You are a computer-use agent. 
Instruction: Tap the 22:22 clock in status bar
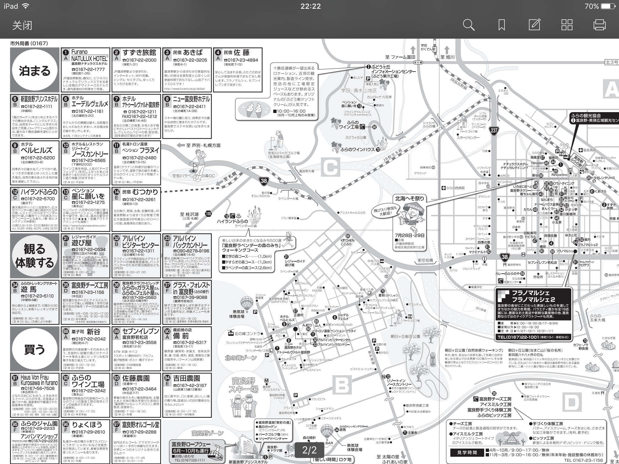click(311, 6)
